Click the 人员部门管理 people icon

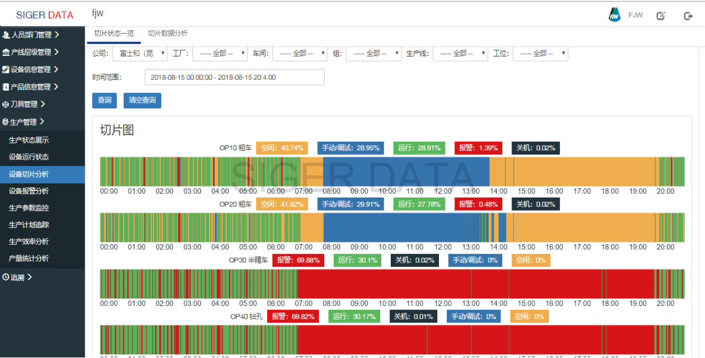pos(6,35)
